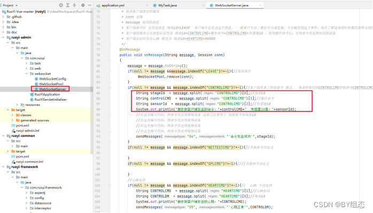Expand the web package
The image size is (373, 213).
tap(26, 69)
